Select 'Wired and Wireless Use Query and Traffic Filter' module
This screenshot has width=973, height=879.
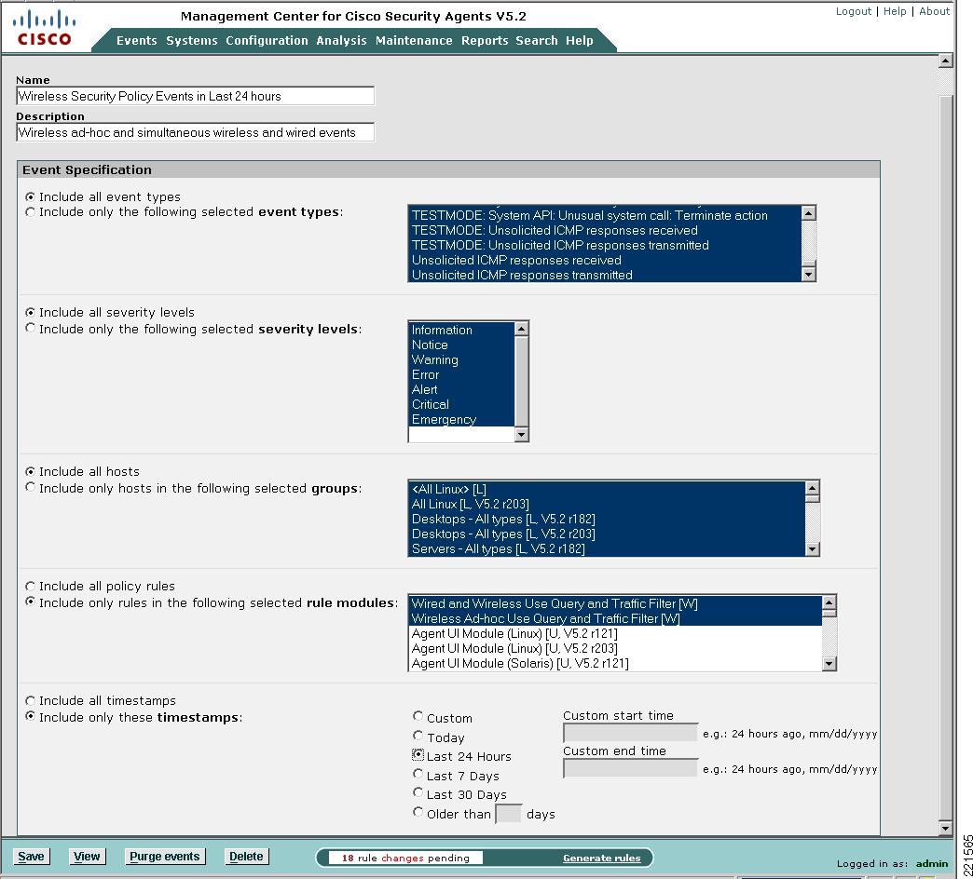coord(615,603)
